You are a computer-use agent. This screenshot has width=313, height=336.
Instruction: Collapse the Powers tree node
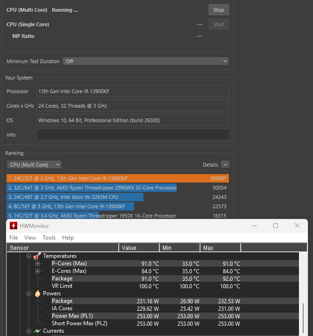click(x=28, y=293)
